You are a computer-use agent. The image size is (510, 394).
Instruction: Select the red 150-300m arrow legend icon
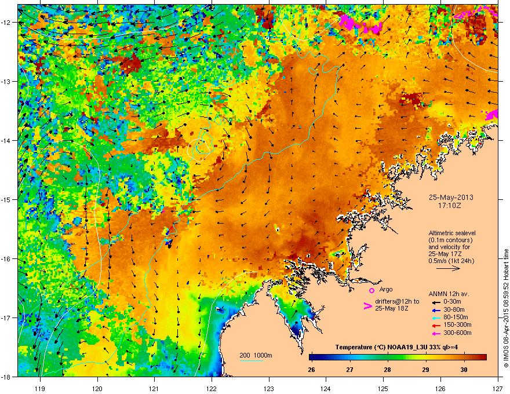coord(435,325)
